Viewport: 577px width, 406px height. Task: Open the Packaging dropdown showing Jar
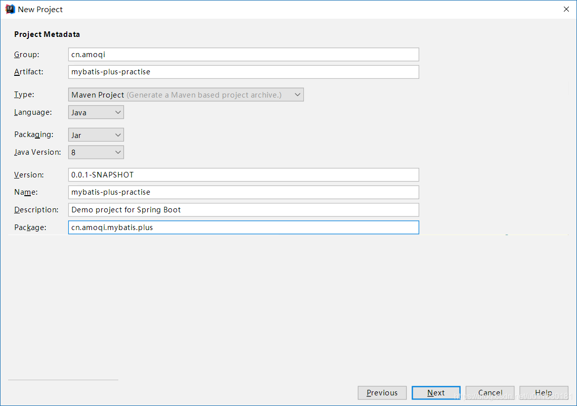pyautogui.click(x=96, y=135)
